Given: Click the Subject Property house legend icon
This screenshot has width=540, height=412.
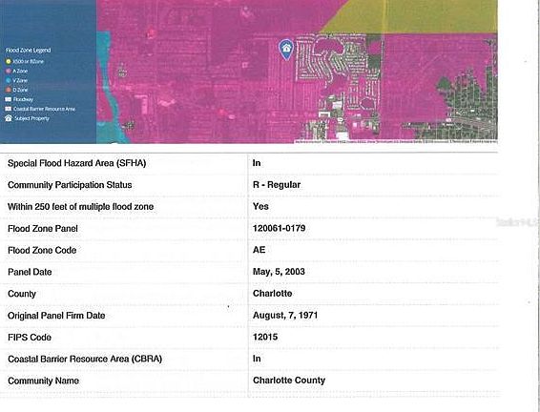Looking at the screenshot, I should coord(9,118).
